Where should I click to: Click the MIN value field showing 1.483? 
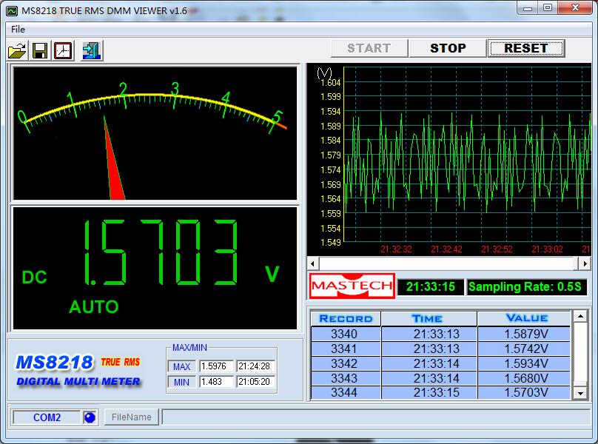(x=216, y=382)
